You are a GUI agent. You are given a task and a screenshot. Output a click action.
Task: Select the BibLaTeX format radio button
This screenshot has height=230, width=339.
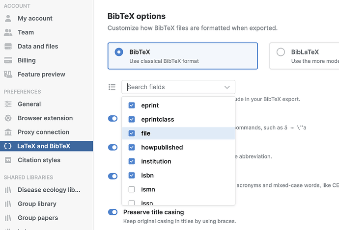click(x=281, y=52)
